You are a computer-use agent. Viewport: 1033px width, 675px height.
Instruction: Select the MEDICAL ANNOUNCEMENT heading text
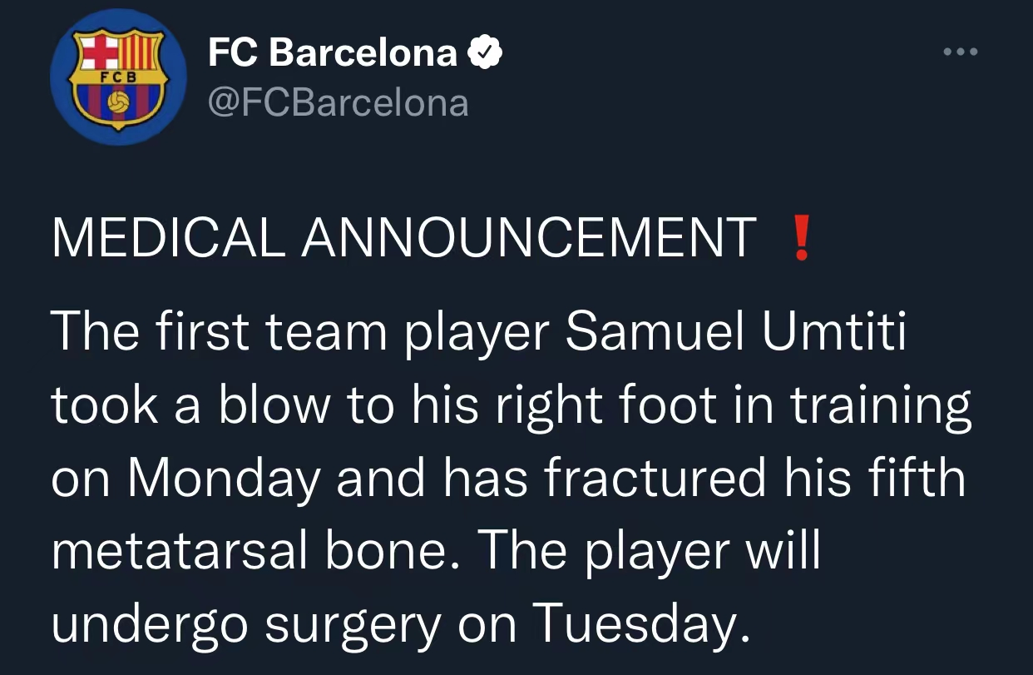404,238
